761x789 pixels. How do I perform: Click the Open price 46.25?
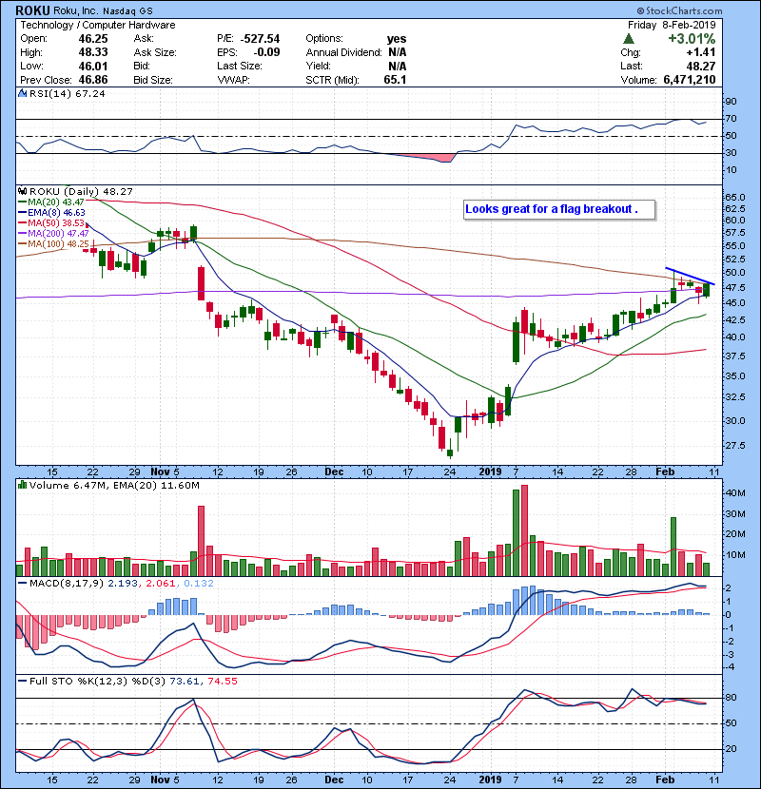(x=93, y=38)
